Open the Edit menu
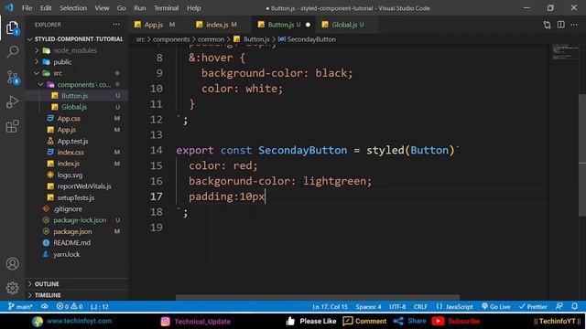The image size is (586, 329). point(46,8)
